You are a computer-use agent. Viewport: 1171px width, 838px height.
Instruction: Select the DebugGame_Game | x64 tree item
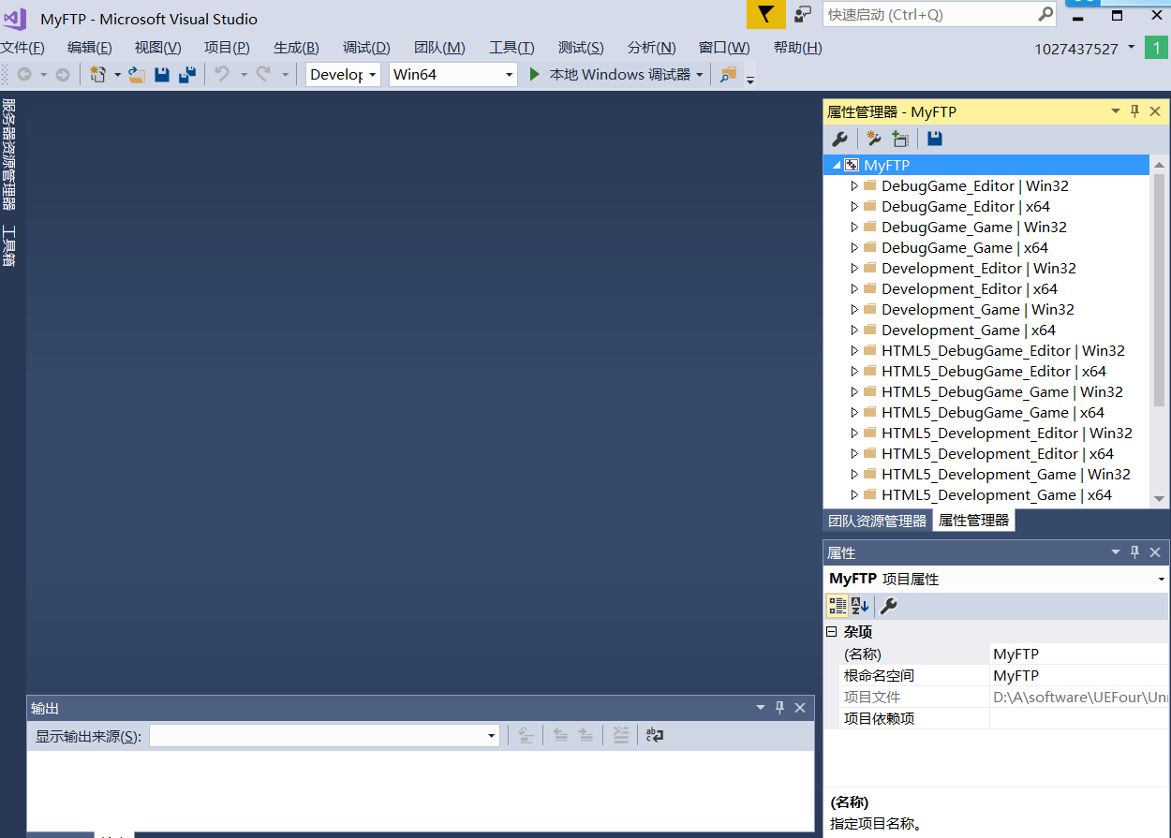tap(965, 248)
